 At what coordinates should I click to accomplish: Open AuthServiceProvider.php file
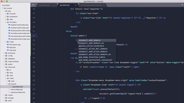click(20, 28)
